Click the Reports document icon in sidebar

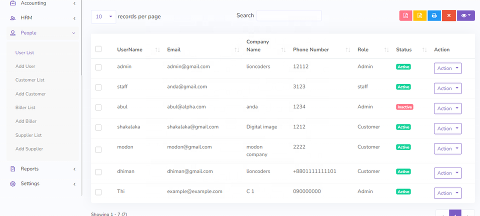point(13,169)
